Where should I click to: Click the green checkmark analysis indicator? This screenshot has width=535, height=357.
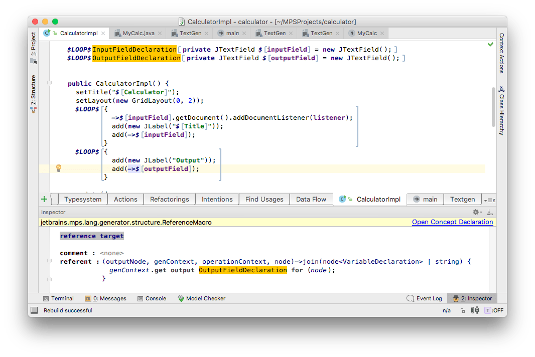point(490,45)
